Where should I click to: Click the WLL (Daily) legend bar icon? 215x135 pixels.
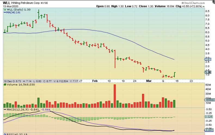(x=5, y=10)
